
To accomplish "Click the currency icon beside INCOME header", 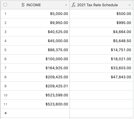I will (23, 5).
